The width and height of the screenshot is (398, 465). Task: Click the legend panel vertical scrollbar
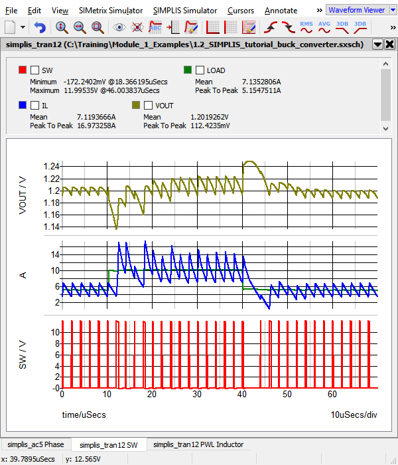click(385, 93)
